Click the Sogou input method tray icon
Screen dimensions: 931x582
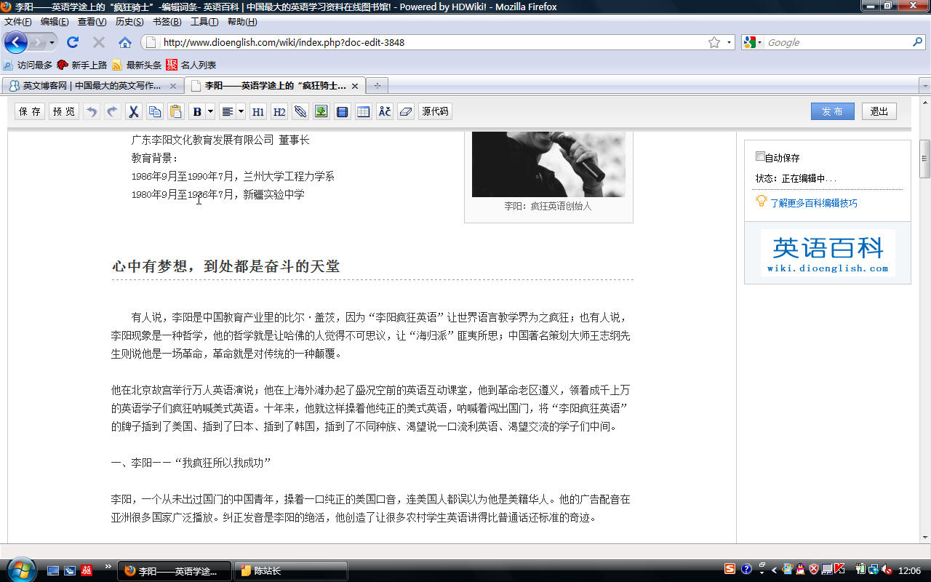[730, 569]
